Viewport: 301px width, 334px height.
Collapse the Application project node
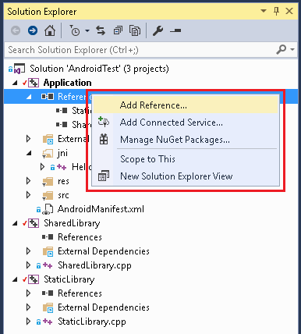click(15, 83)
